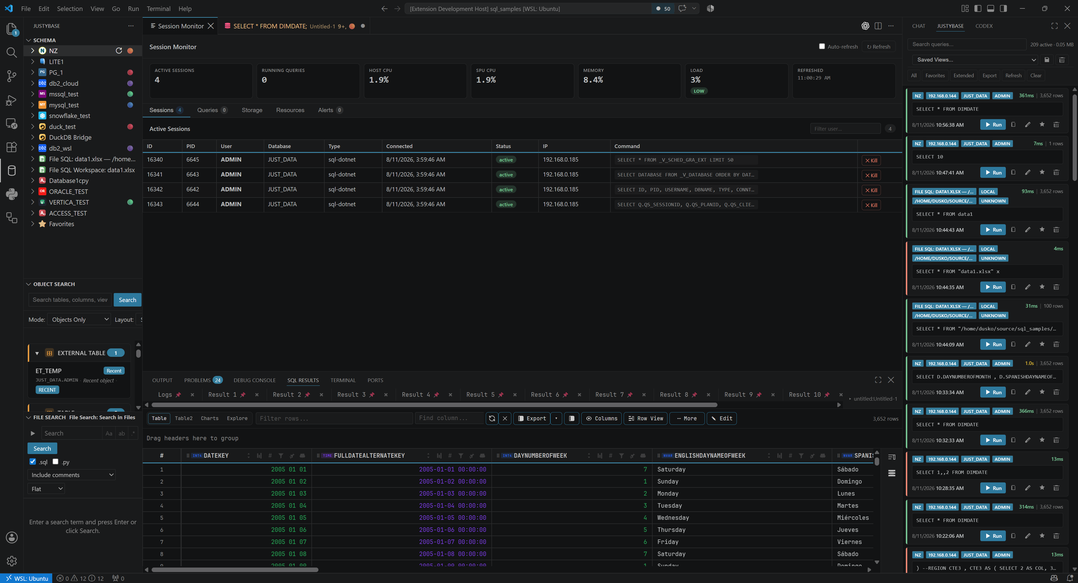1078x583 pixels.
Task: Click Object Search's Search button
Action: click(x=127, y=300)
